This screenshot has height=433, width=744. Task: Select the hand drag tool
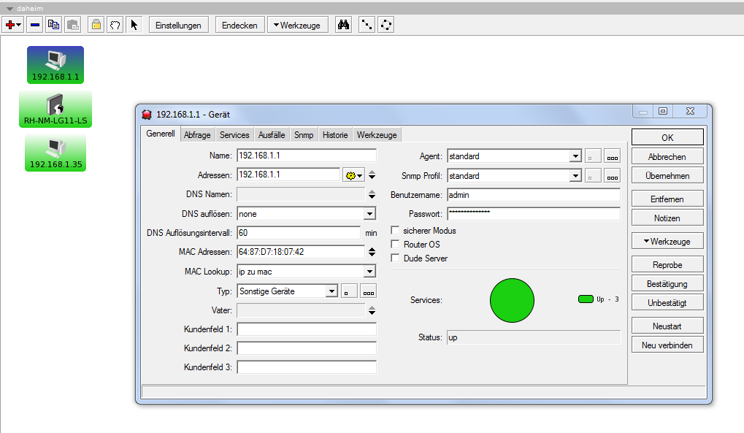tap(115, 25)
